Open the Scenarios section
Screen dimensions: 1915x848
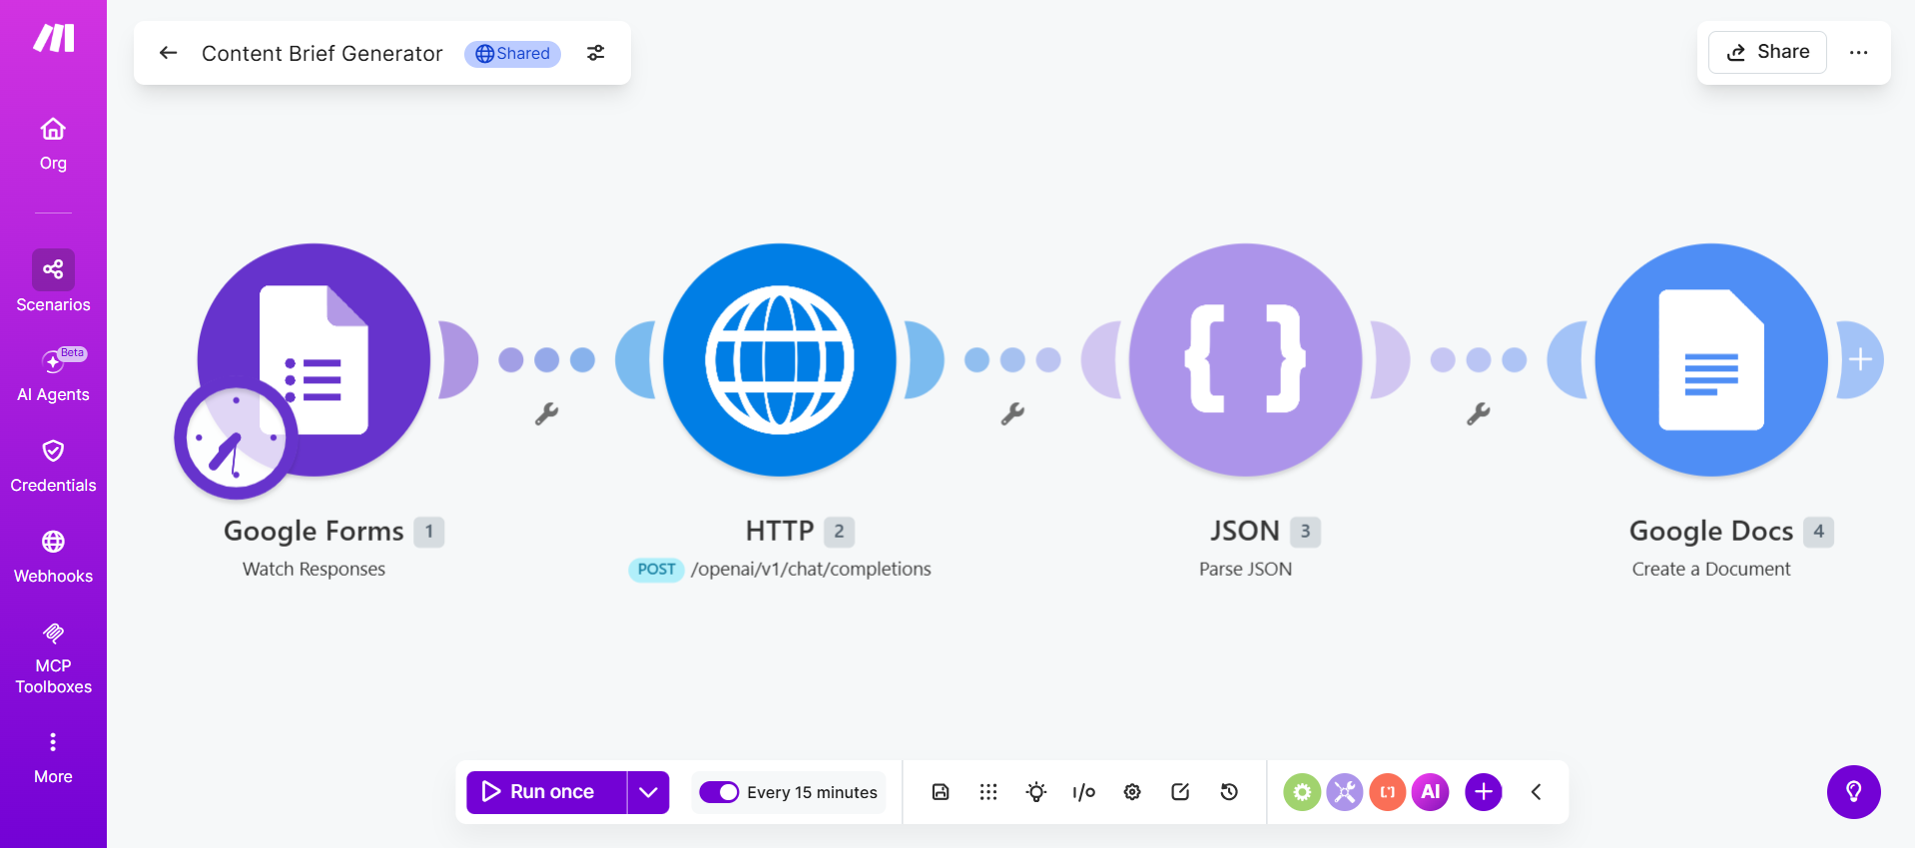coord(53,282)
